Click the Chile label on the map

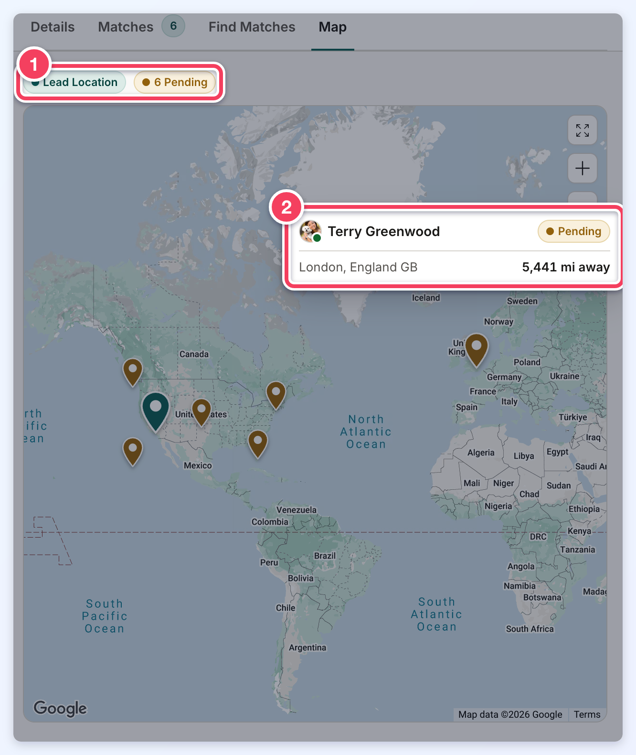coord(286,608)
